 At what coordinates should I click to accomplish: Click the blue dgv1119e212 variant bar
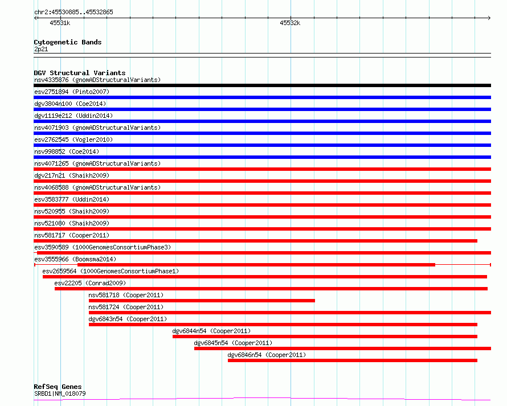(262, 121)
